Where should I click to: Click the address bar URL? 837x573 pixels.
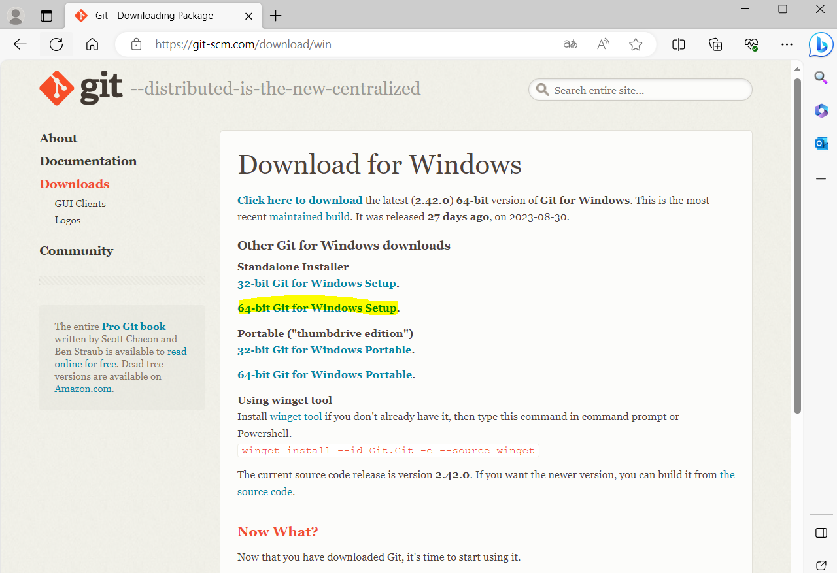tap(243, 44)
